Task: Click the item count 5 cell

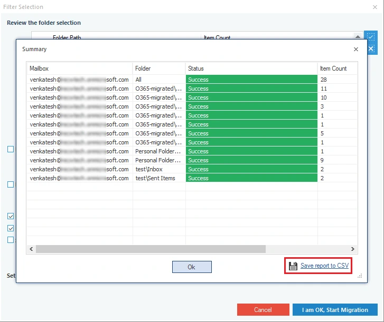Action: click(x=337, y=133)
